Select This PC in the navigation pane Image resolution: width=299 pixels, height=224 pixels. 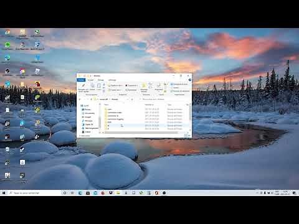pyautogui.click(x=85, y=106)
